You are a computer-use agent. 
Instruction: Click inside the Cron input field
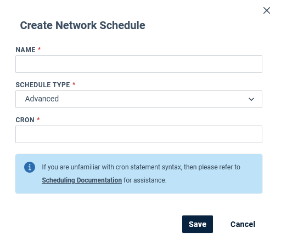tap(139, 134)
